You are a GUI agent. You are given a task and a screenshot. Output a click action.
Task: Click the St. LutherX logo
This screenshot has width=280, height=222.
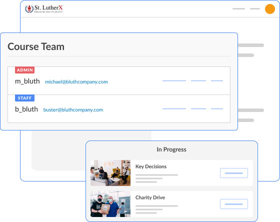[44, 9]
